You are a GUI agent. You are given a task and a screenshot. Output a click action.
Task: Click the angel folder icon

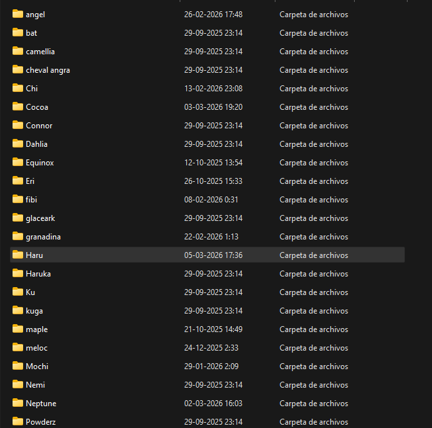[18, 14]
